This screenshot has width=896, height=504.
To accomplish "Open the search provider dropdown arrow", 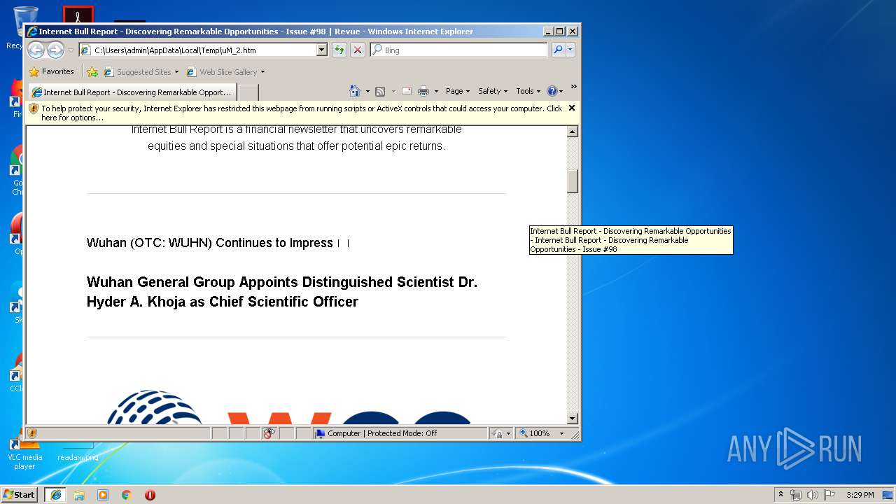I will pos(570,50).
